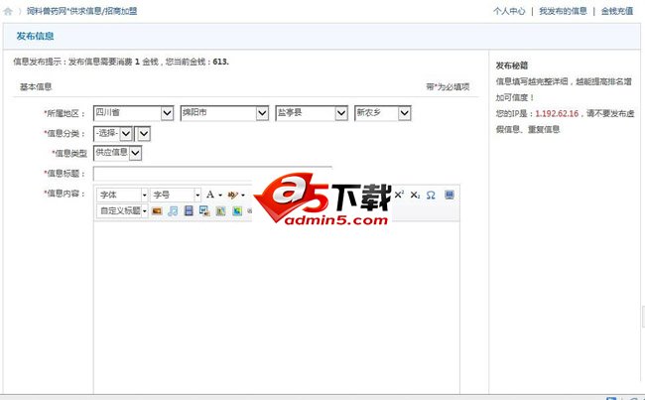
Task: Insert audio with music note icon
Action: pyautogui.click(x=173, y=211)
